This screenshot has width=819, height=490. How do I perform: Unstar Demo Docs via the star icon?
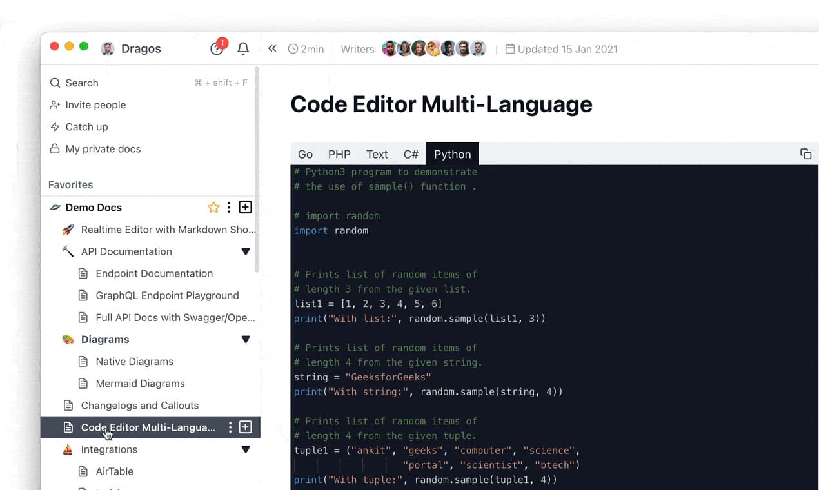pos(213,207)
